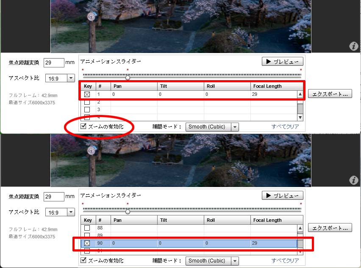The width and height of the screenshot is (361, 268).
Task: Click the すべてクリア link in the lower panel
Action: (x=285, y=261)
